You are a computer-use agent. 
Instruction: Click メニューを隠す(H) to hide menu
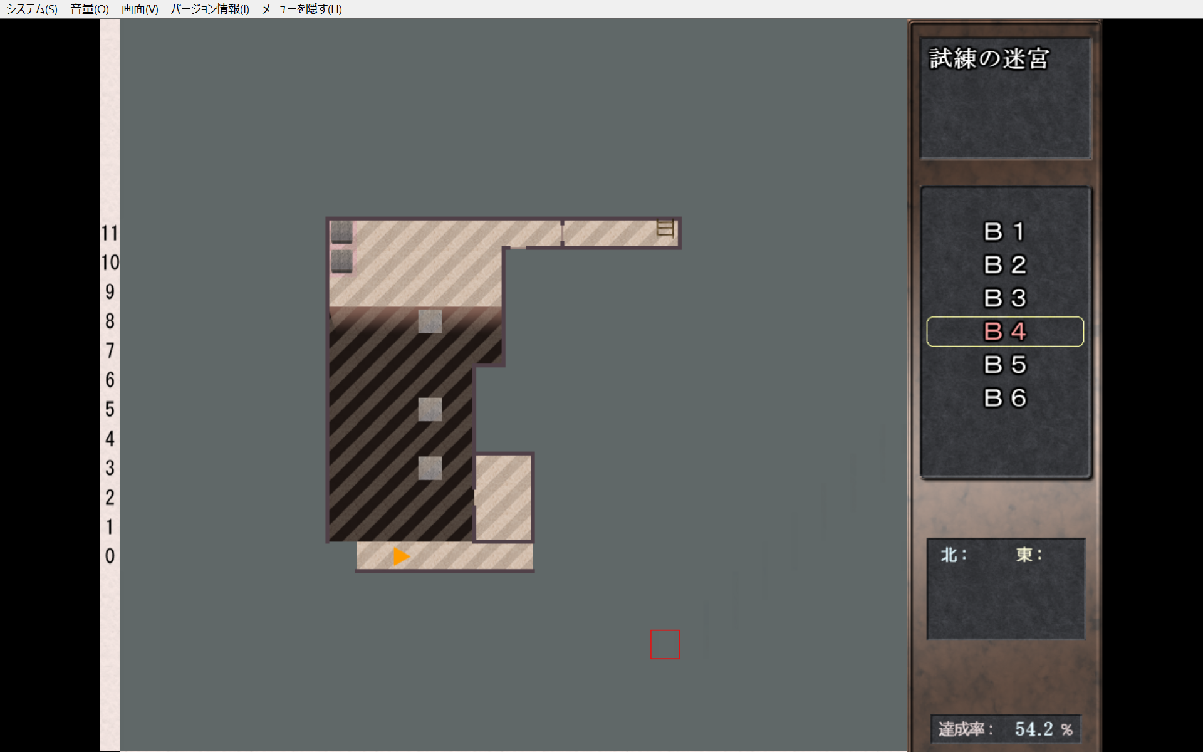pyautogui.click(x=301, y=9)
